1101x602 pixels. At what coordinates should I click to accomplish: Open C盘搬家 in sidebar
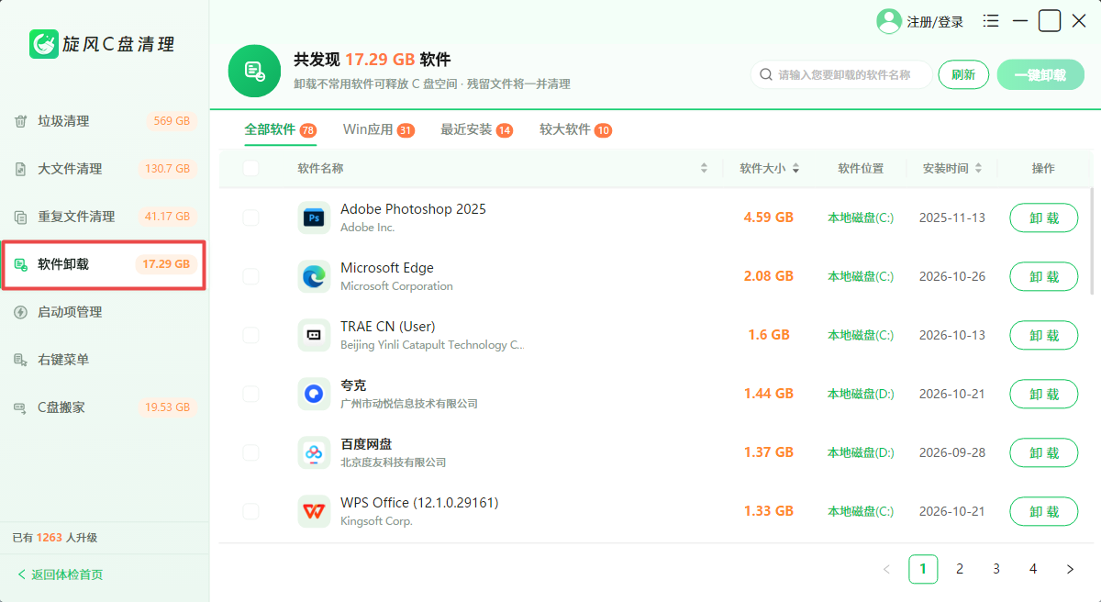tap(105, 407)
